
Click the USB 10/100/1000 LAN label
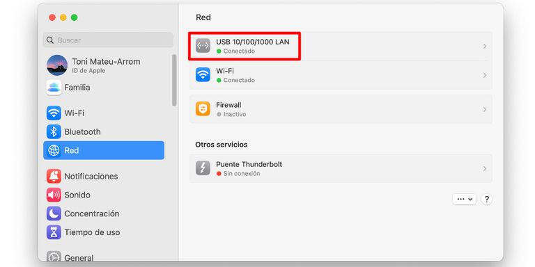pyautogui.click(x=252, y=42)
